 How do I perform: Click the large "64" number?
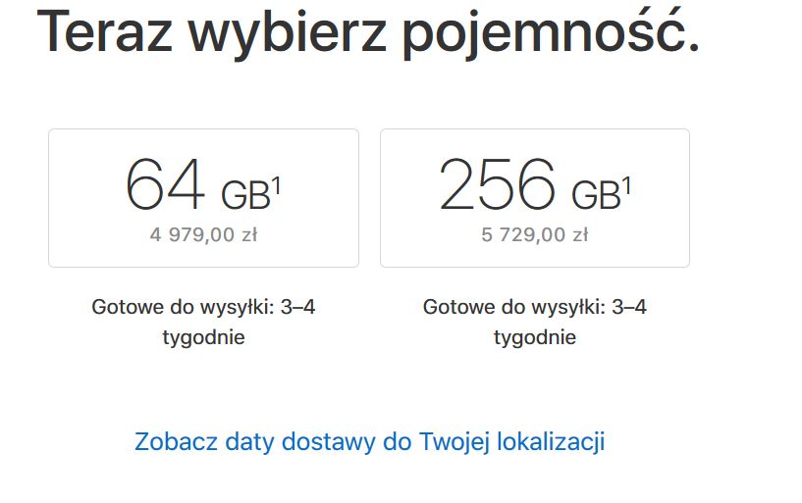coord(165,185)
